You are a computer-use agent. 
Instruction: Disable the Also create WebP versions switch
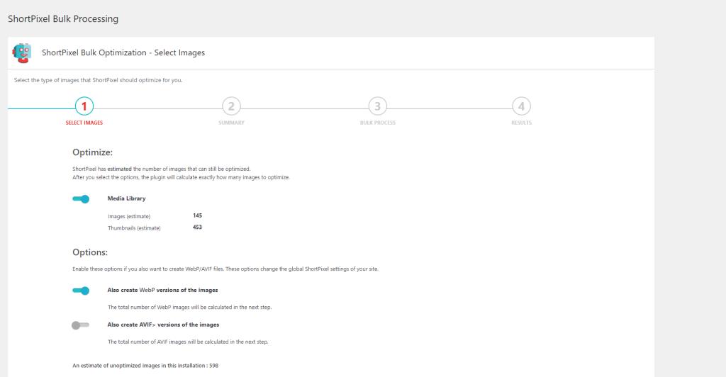tap(81, 291)
